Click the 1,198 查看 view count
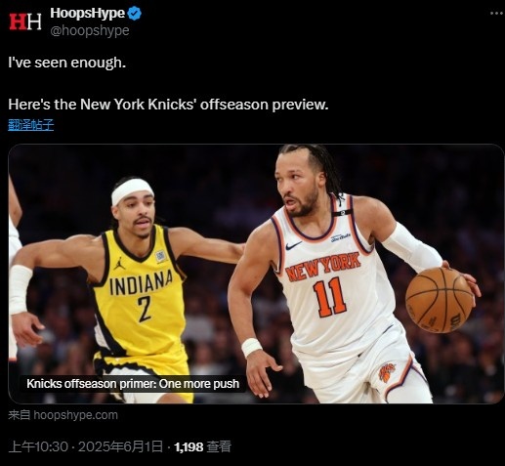The height and width of the screenshot is (466, 505). click(x=203, y=446)
